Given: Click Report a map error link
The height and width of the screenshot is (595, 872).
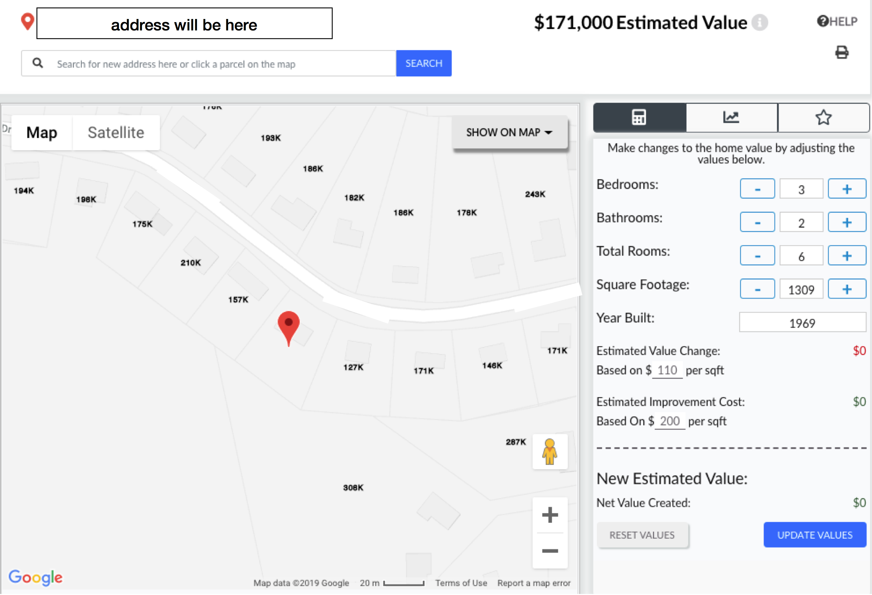Looking at the screenshot, I should pos(534,583).
